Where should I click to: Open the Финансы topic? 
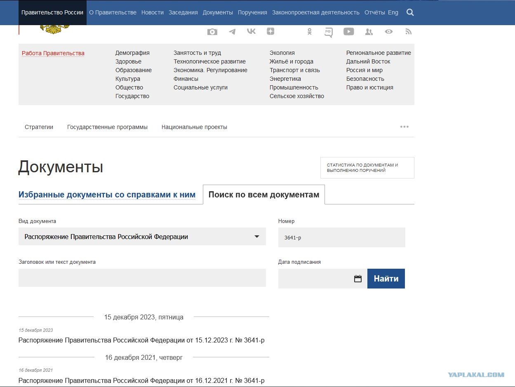pyautogui.click(x=186, y=79)
